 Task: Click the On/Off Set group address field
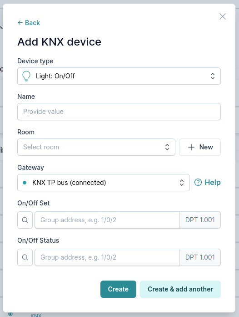coord(107,220)
